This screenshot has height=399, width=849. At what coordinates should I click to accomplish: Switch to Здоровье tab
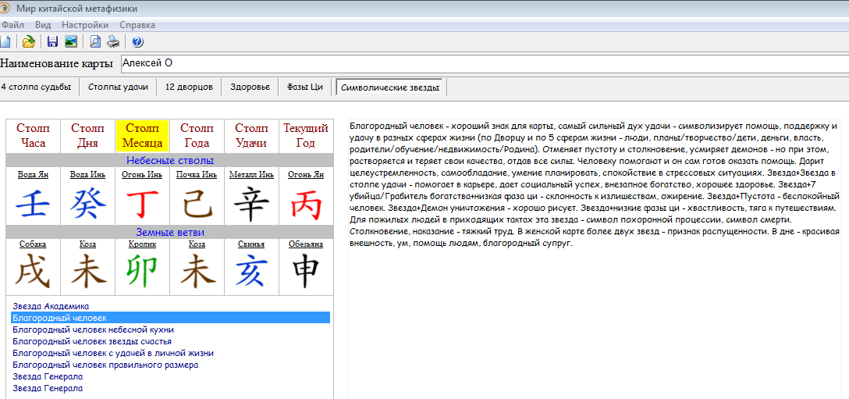(250, 87)
